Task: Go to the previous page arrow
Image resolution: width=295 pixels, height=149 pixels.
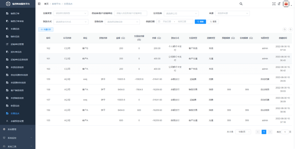Action: pos(258,132)
